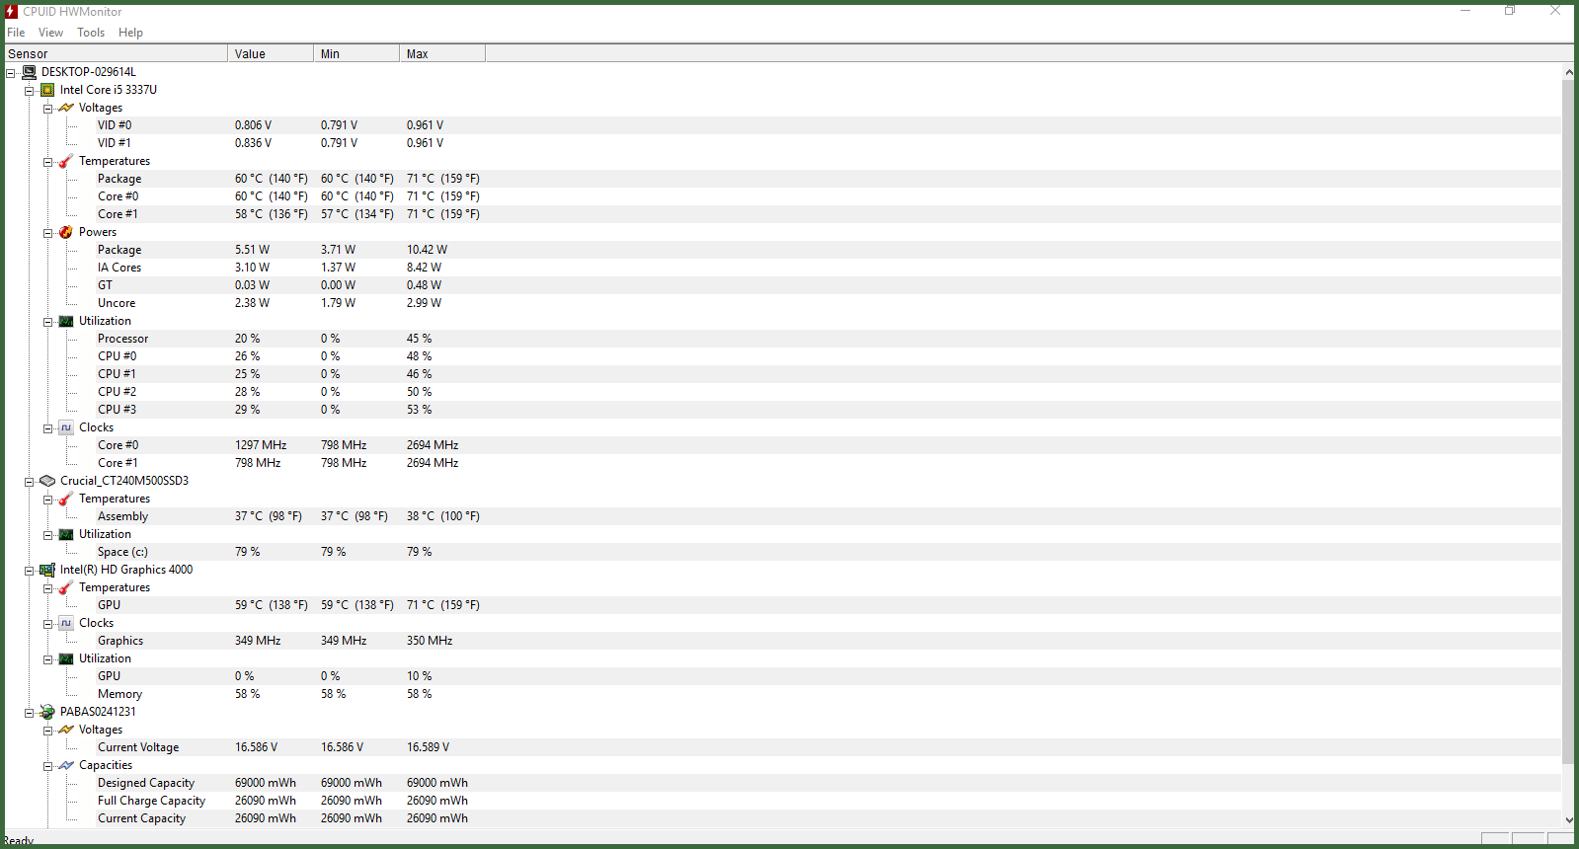Click the 2694 MHz max value for Core #0
This screenshot has height=849, width=1579.
pos(433,445)
